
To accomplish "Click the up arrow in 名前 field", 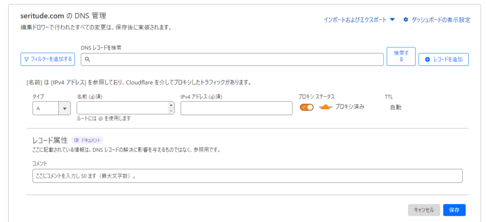I will [x=171, y=105].
